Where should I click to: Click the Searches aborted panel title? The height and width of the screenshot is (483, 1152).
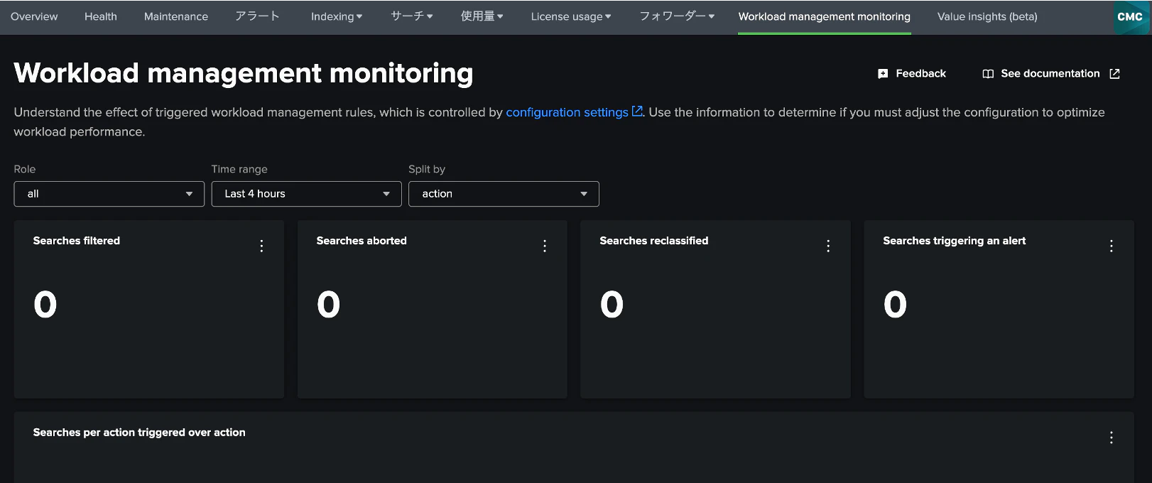click(362, 241)
